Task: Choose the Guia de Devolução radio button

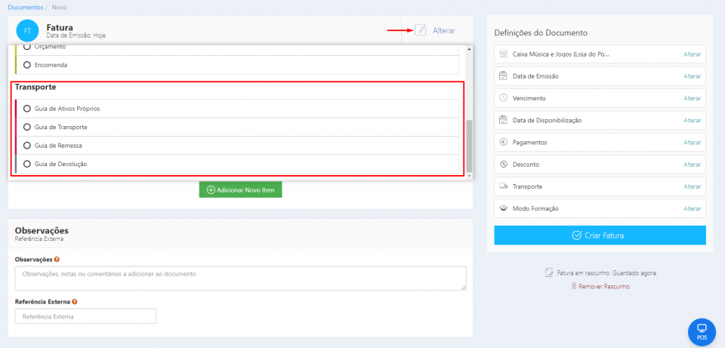Action: [x=27, y=164]
